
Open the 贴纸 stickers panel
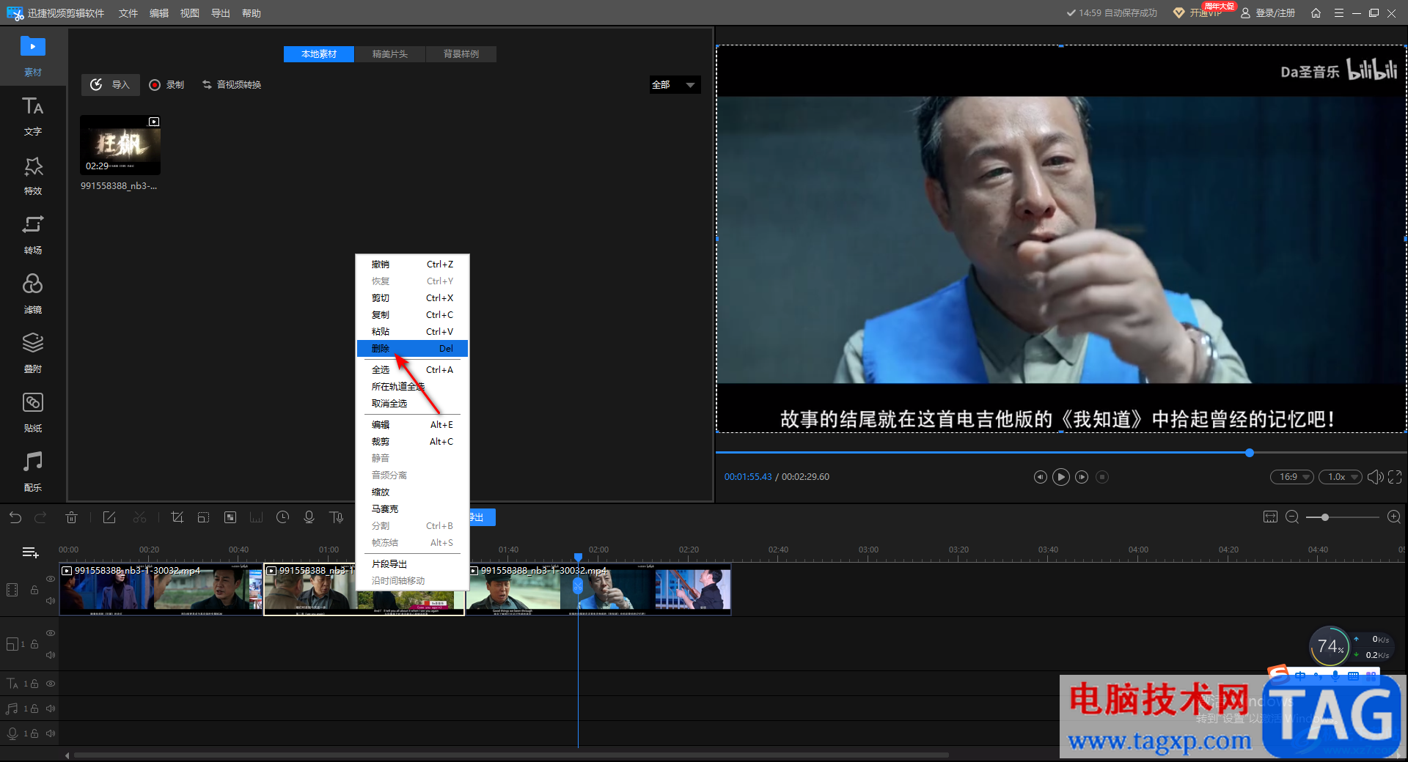tap(33, 413)
